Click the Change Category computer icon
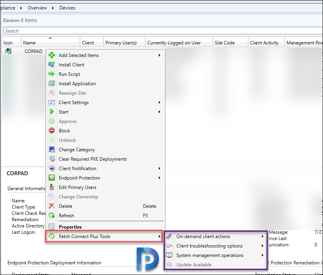The image size is (323, 275). tap(52, 149)
